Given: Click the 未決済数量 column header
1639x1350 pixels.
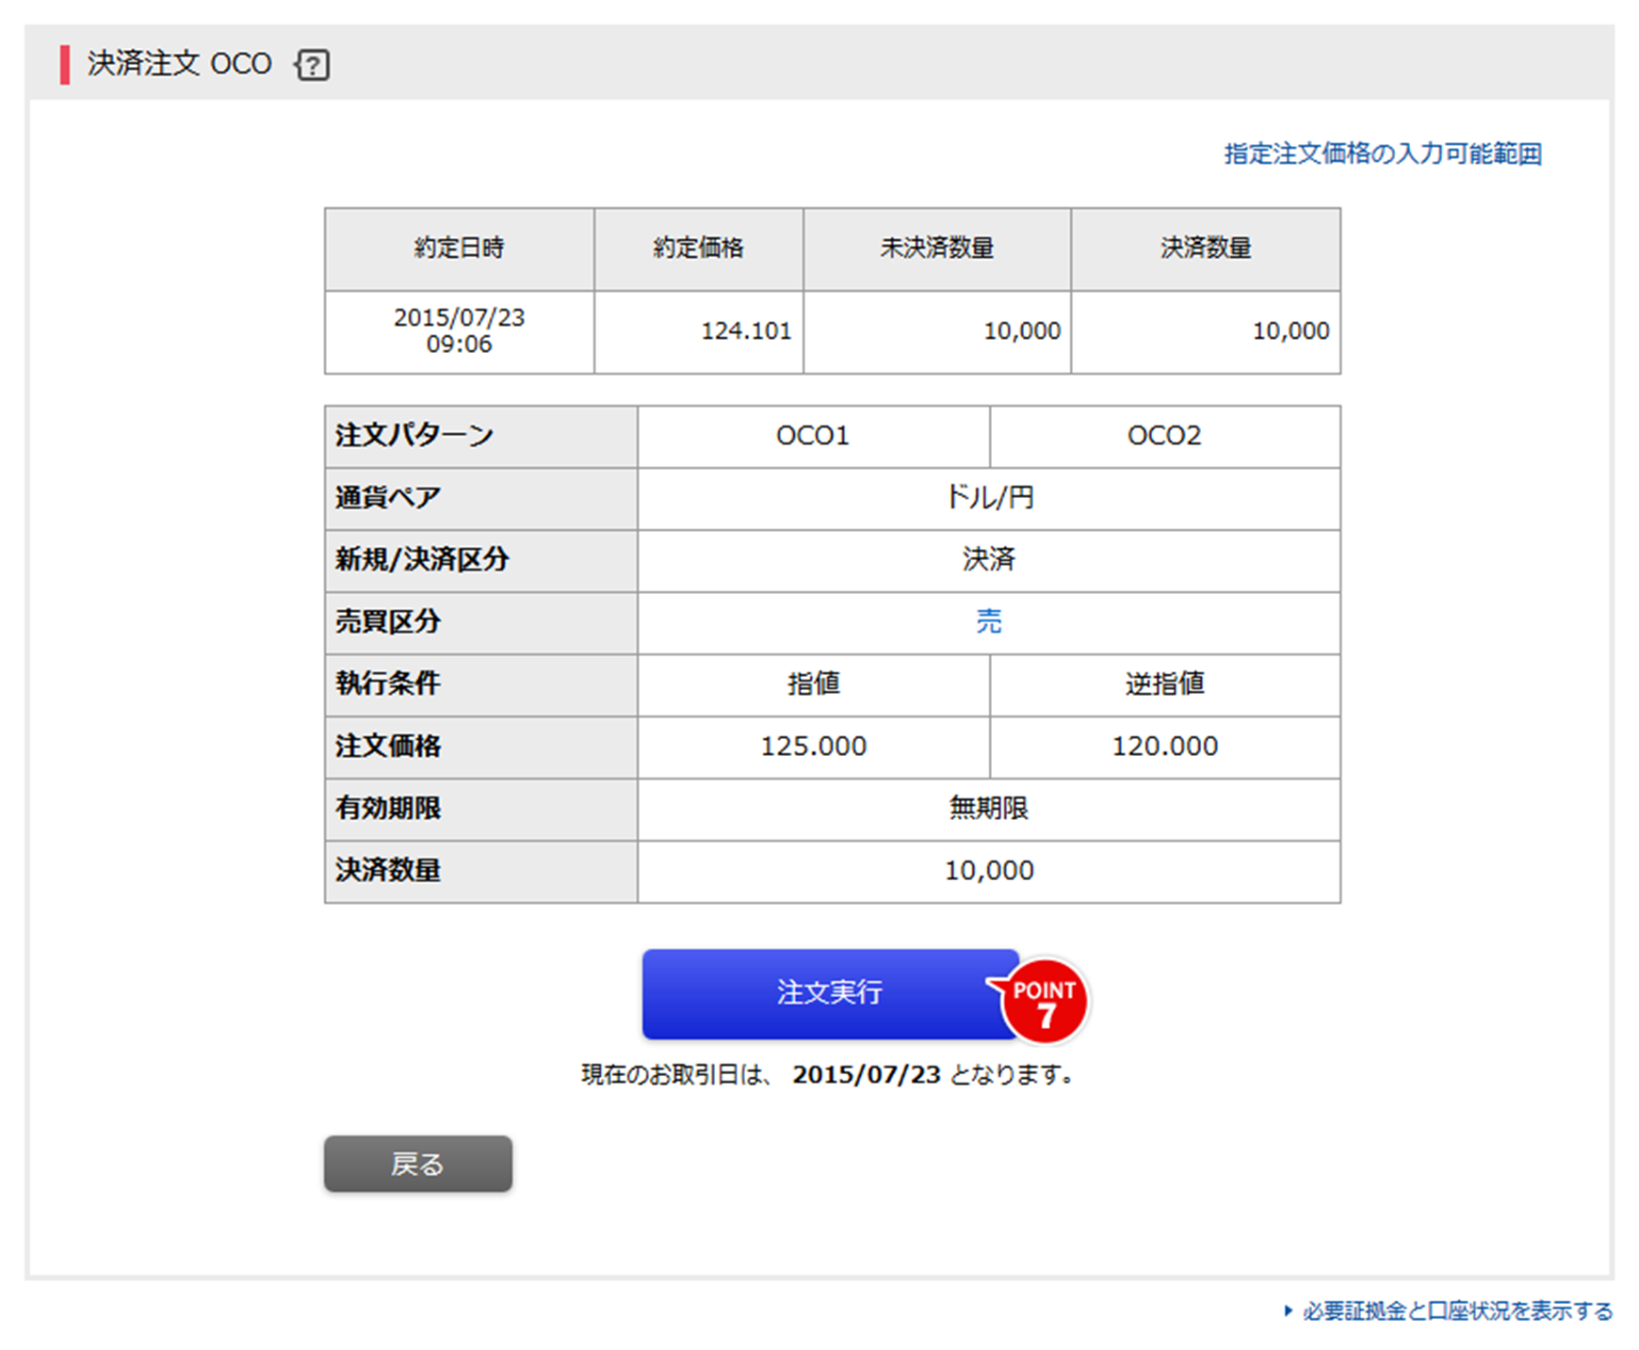Looking at the screenshot, I should click(936, 249).
